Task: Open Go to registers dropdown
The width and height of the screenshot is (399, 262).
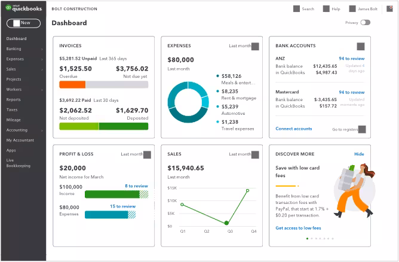Action: tap(362, 129)
